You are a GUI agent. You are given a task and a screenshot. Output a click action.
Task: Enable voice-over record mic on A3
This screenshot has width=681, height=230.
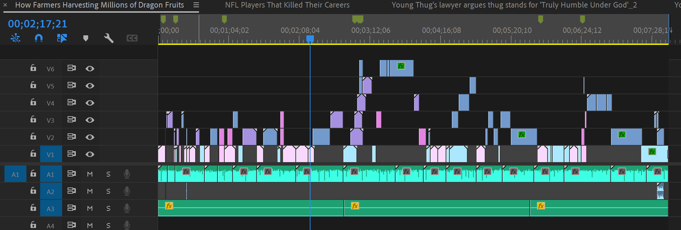click(x=127, y=208)
